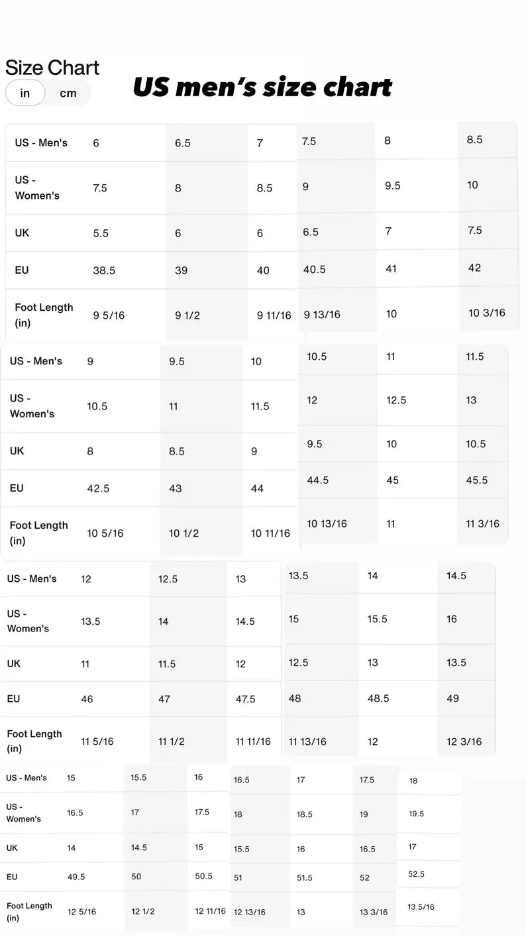Image resolution: width=526 pixels, height=935 pixels.
Task: Click foot length 12 3/16 cell
Action: coord(467,742)
